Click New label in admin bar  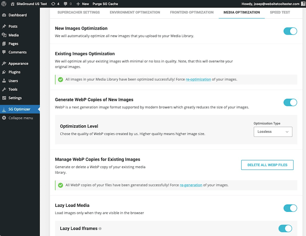(85, 4)
